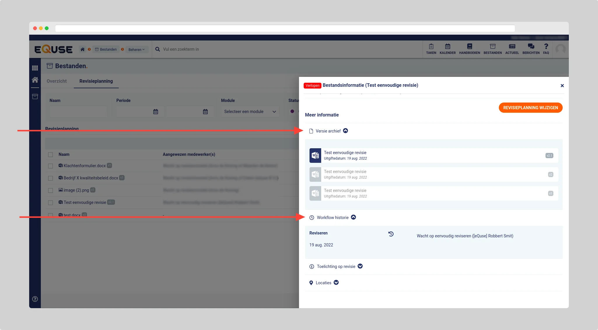Click the Word icon of v2.1 version
Image resolution: width=598 pixels, height=330 pixels.
pos(315,156)
